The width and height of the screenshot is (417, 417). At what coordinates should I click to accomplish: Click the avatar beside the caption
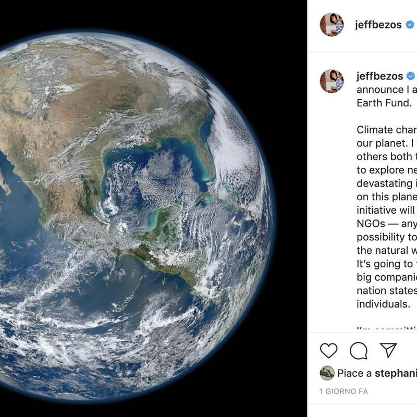(332, 81)
